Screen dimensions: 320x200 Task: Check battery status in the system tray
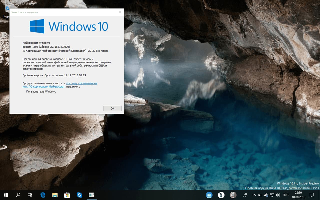[260, 195]
